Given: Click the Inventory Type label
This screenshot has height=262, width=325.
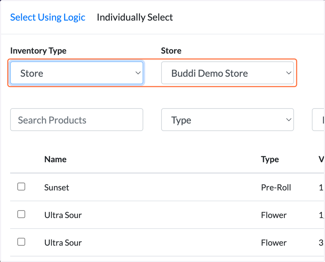Looking at the screenshot, I should click(x=38, y=51).
